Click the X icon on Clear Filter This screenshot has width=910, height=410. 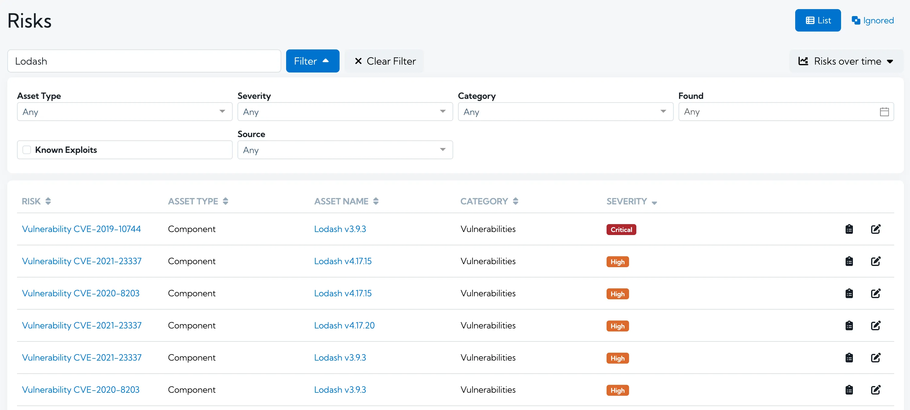click(x=358, y=61)
